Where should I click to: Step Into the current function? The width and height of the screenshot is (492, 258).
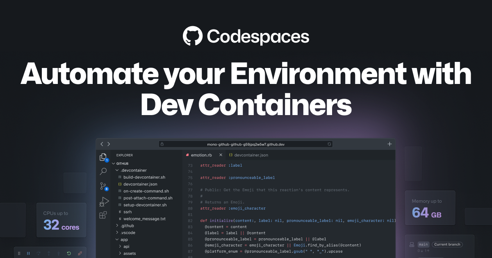[59, 253]
